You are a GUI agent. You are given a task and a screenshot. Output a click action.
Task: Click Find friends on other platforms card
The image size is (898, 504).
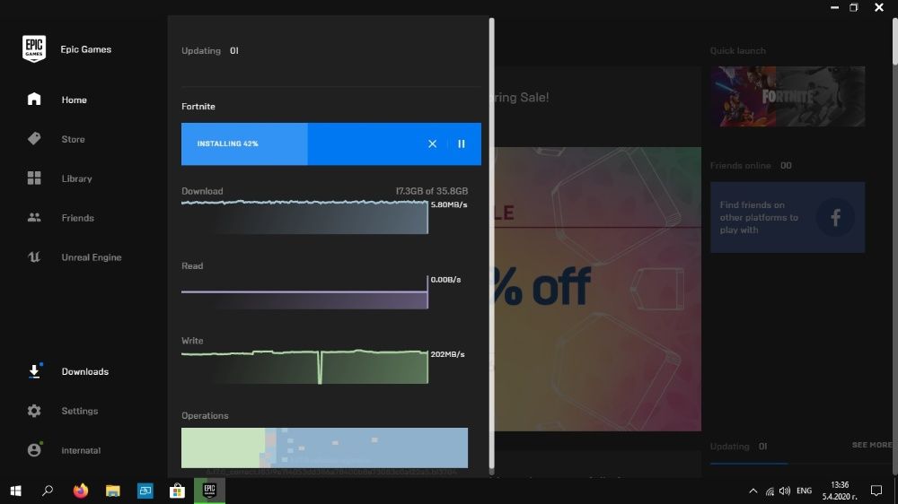tap(788, 217)
